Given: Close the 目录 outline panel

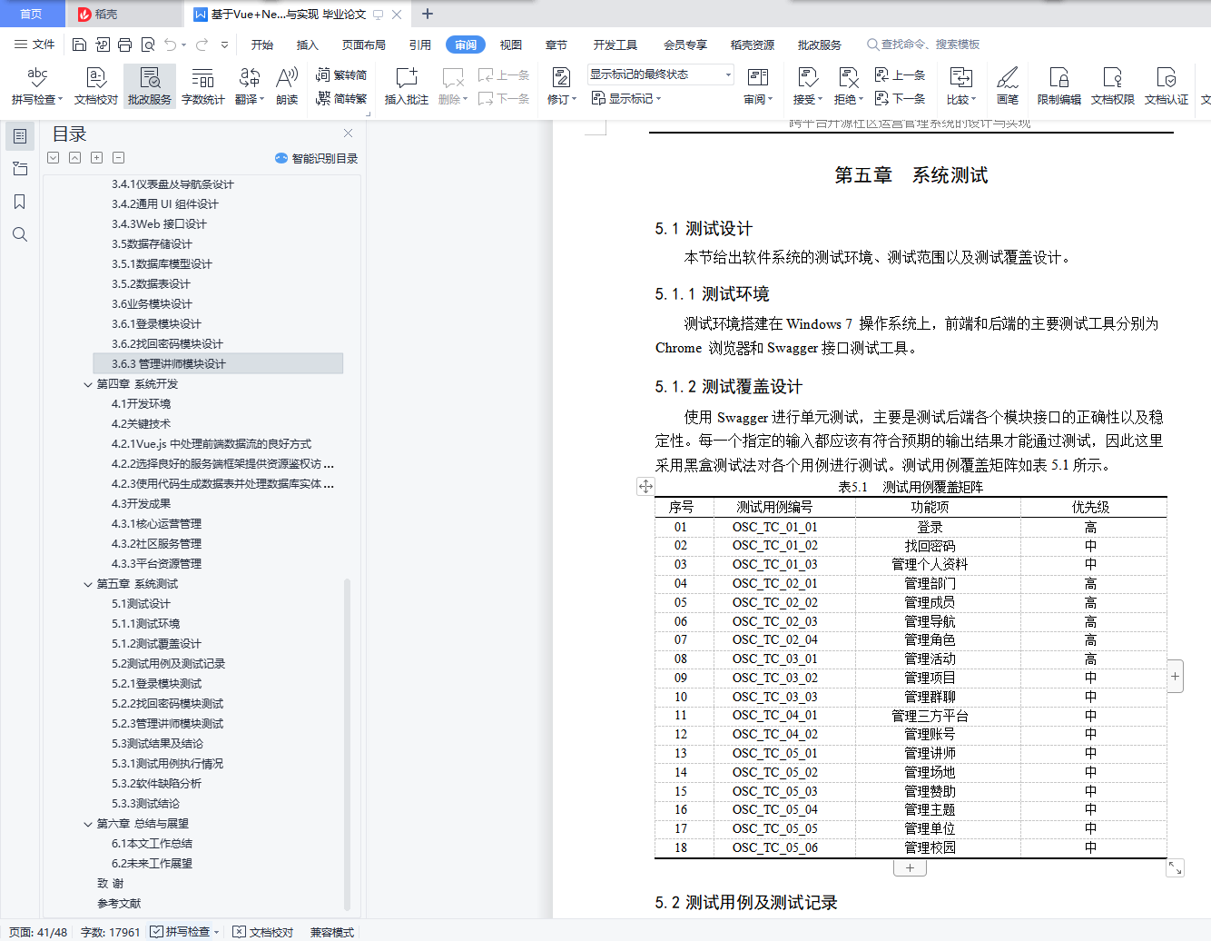Looking at the screenshot, I should point(348,134).
